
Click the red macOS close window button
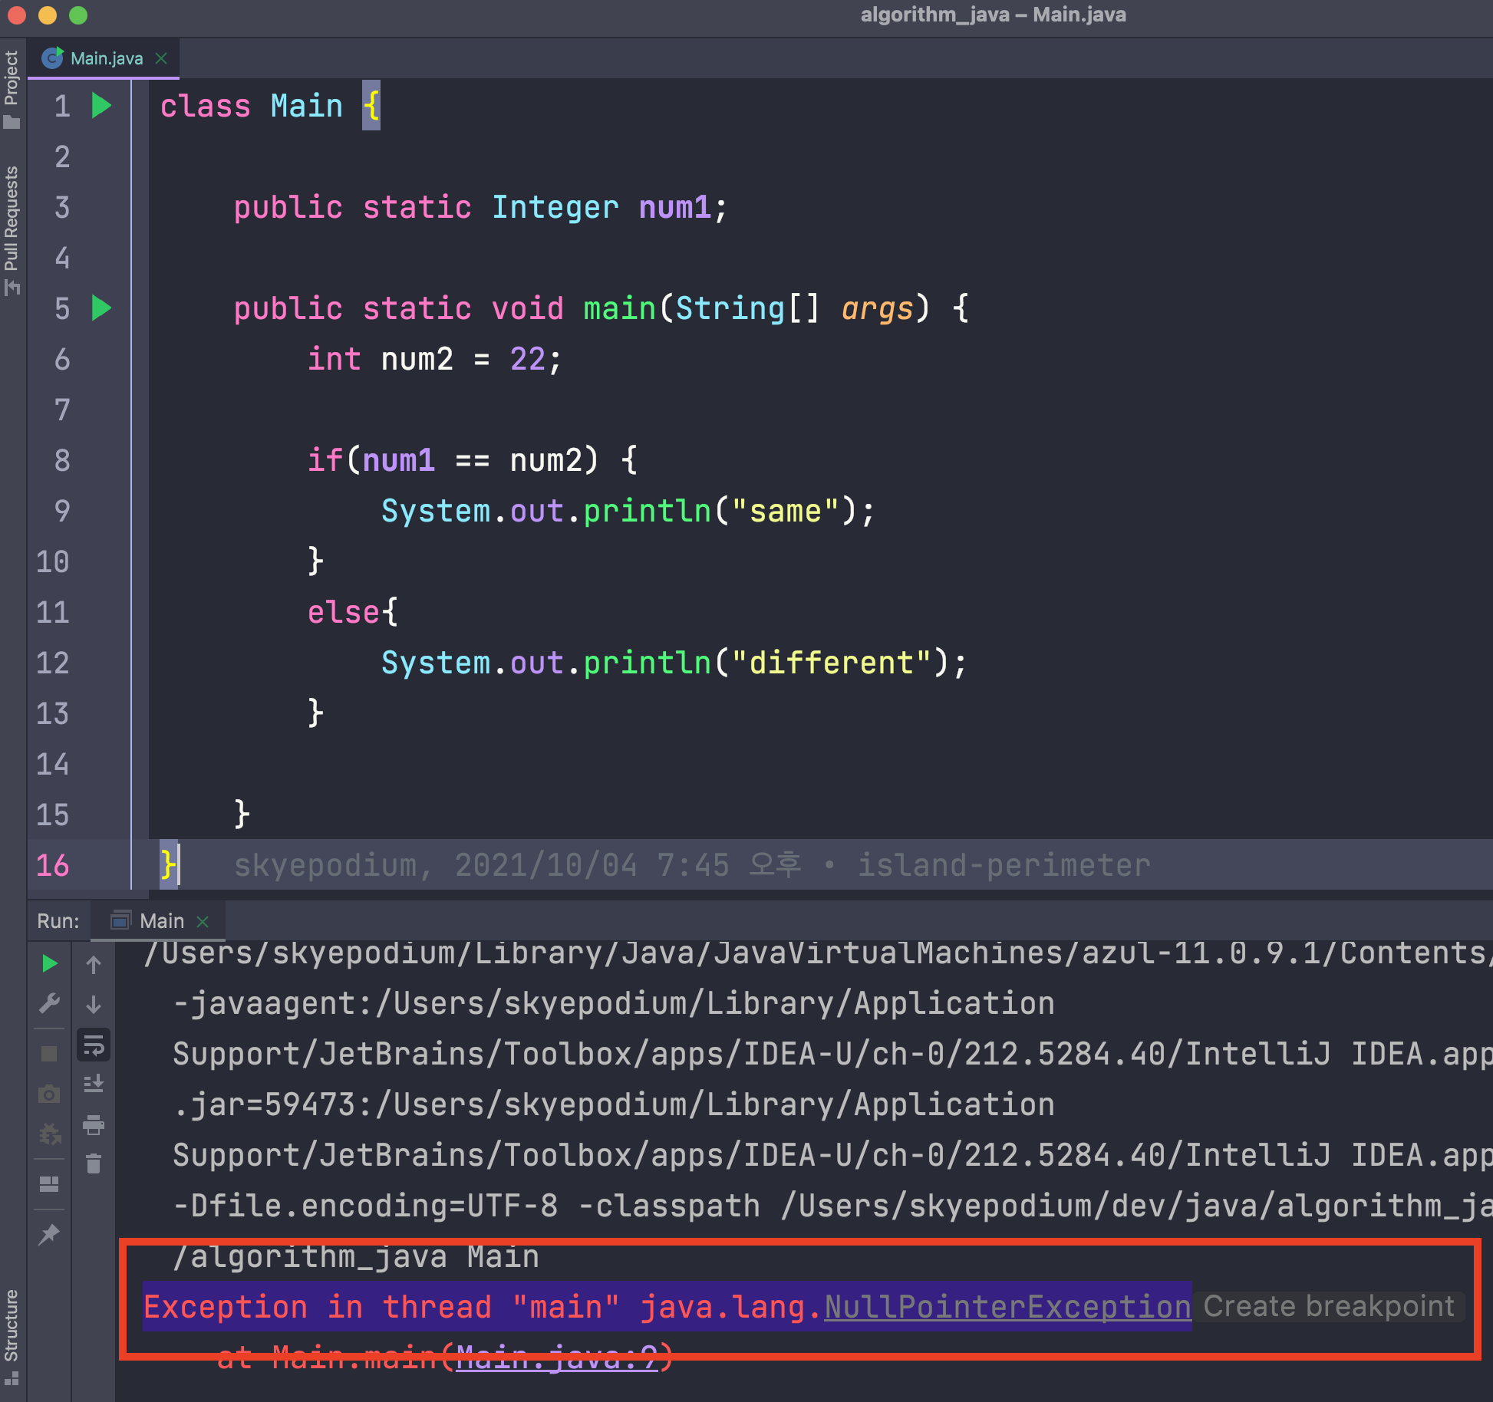(x=17, y=15)
